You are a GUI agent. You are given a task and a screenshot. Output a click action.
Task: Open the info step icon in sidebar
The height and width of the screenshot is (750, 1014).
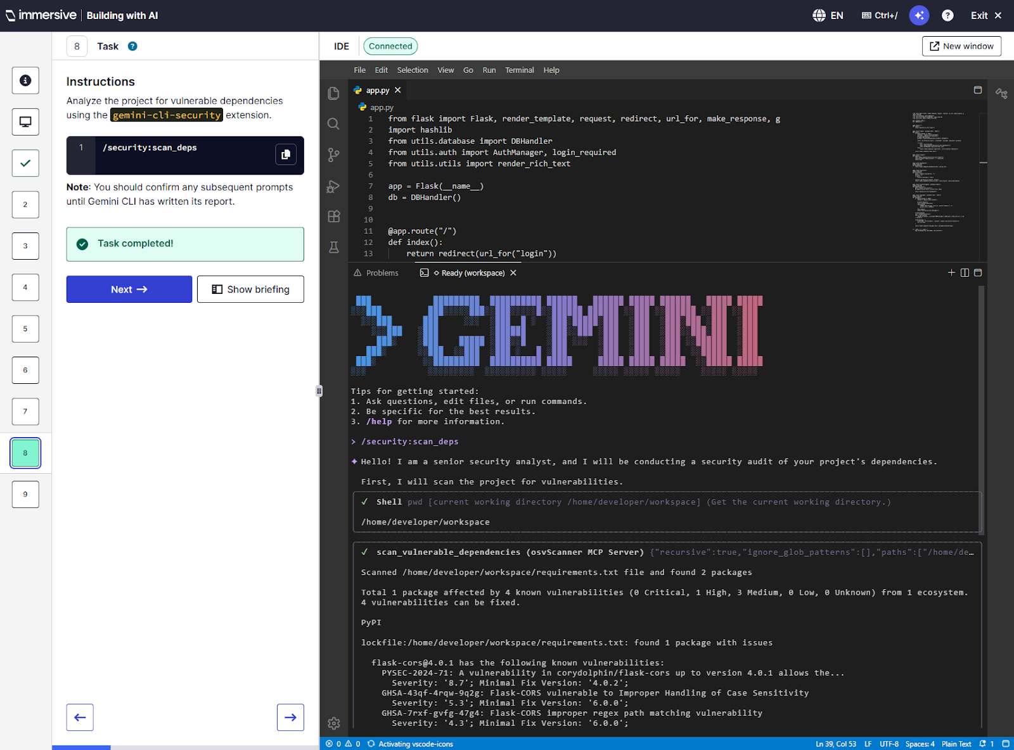tap(25, 80)
